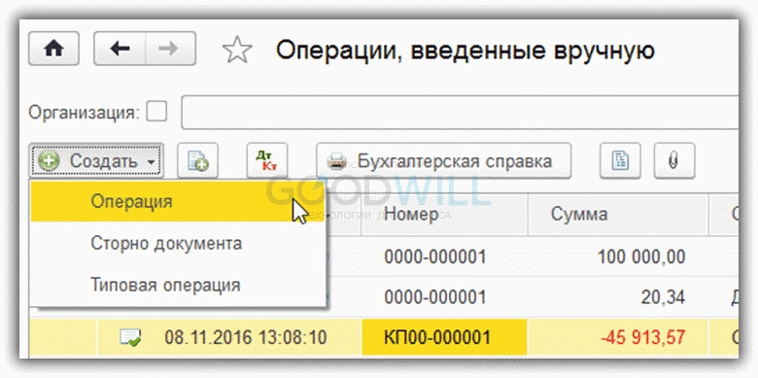The width and height of the screenshot is (758, 378).
Task: Add to favorites with the star icon
Action: [x=237, y=50]
